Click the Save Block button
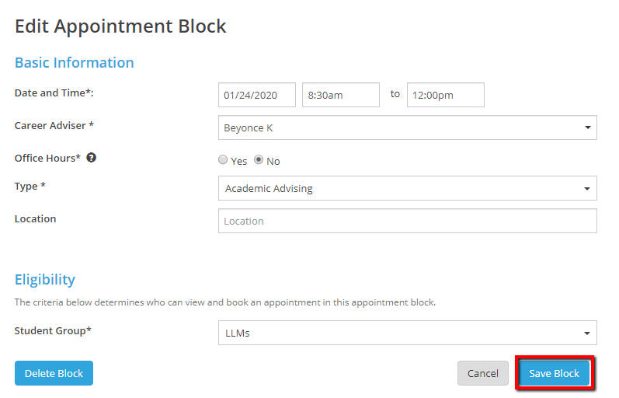 [x=555, y=373]
